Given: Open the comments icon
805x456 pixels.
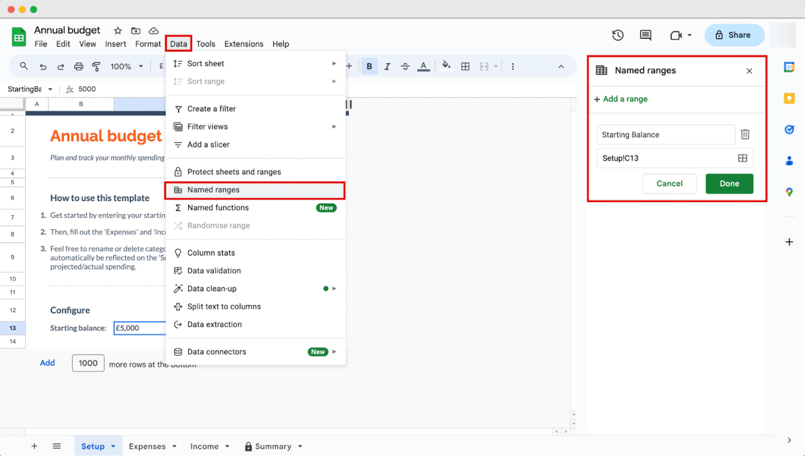Looking at the screenshot, I should click(645, 35).
